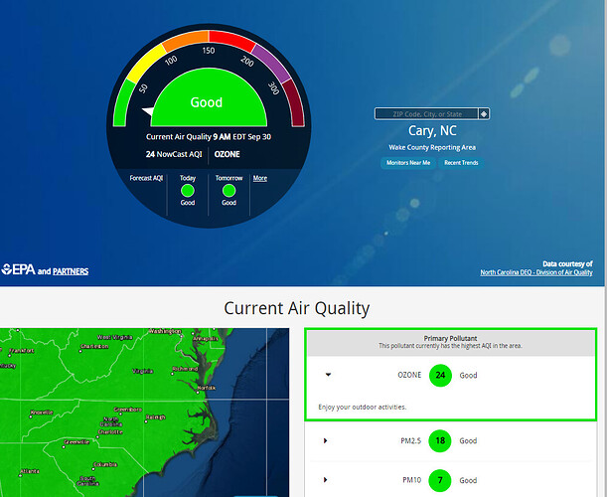This screenshot has height=497, width=607.
Task: Click the Forecast AQI label
Action: [x=146, y=178]
